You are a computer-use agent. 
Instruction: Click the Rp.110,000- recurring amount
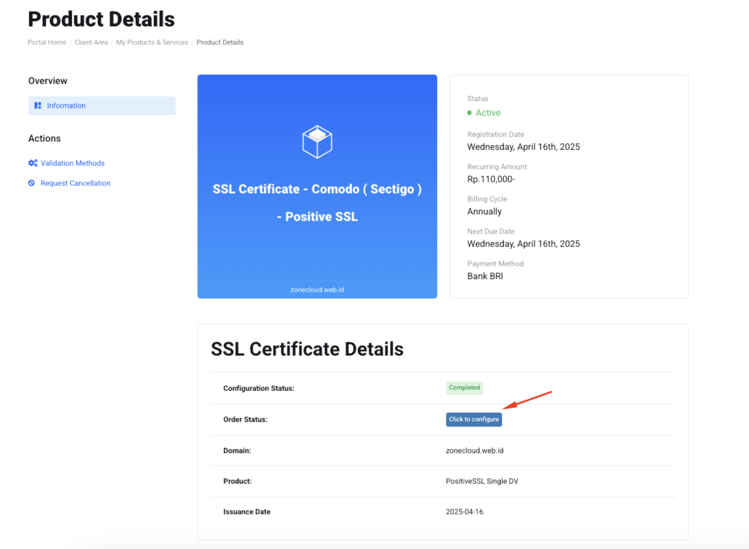pos(491,179)
